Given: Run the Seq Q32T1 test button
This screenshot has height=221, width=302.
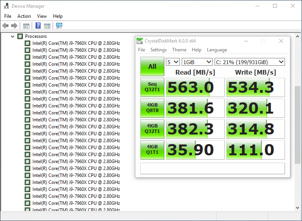Looking at the screenshot, I should click(152, 87).
